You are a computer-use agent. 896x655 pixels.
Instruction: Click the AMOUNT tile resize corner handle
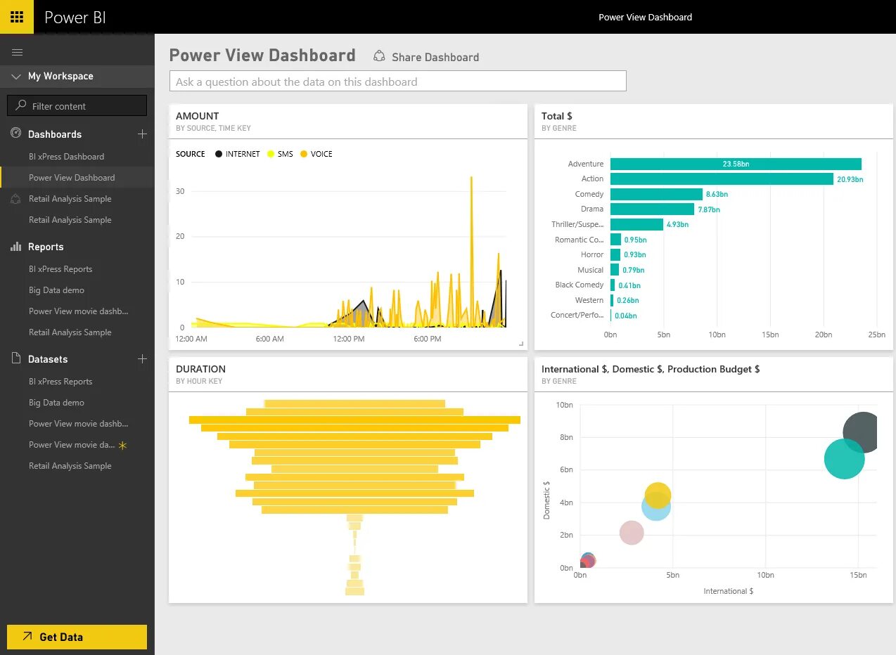click(x=521, y=344)
